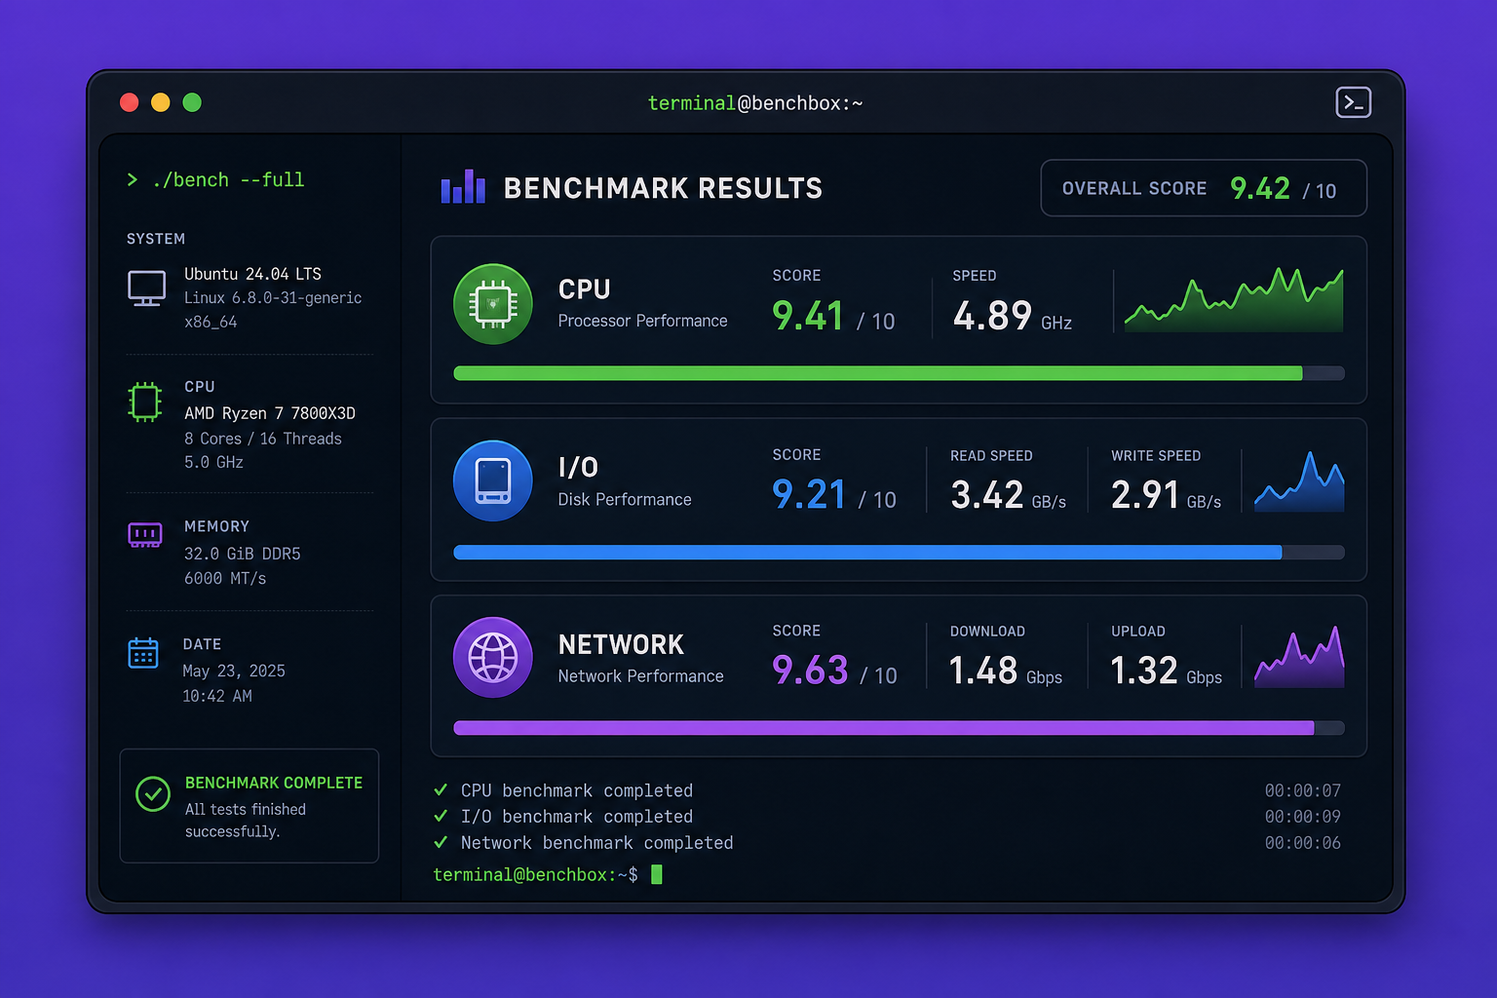
Task: Click the purple Network sparkline graph
Action: [1299, 657]
